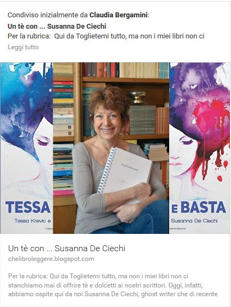The image size is (231, 307).
Task: Click the 'Condiviso inizialmente da' label
Action: [48, 15]
